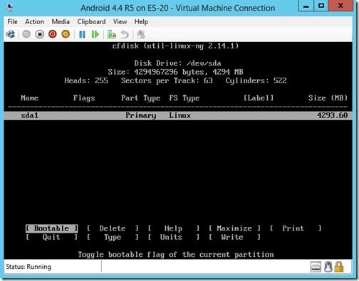The height and width of the screenshot is (281, 359).
Task: Click the Ctrl+Alt+Delete toolbar icon
Action: click(11, 34)
